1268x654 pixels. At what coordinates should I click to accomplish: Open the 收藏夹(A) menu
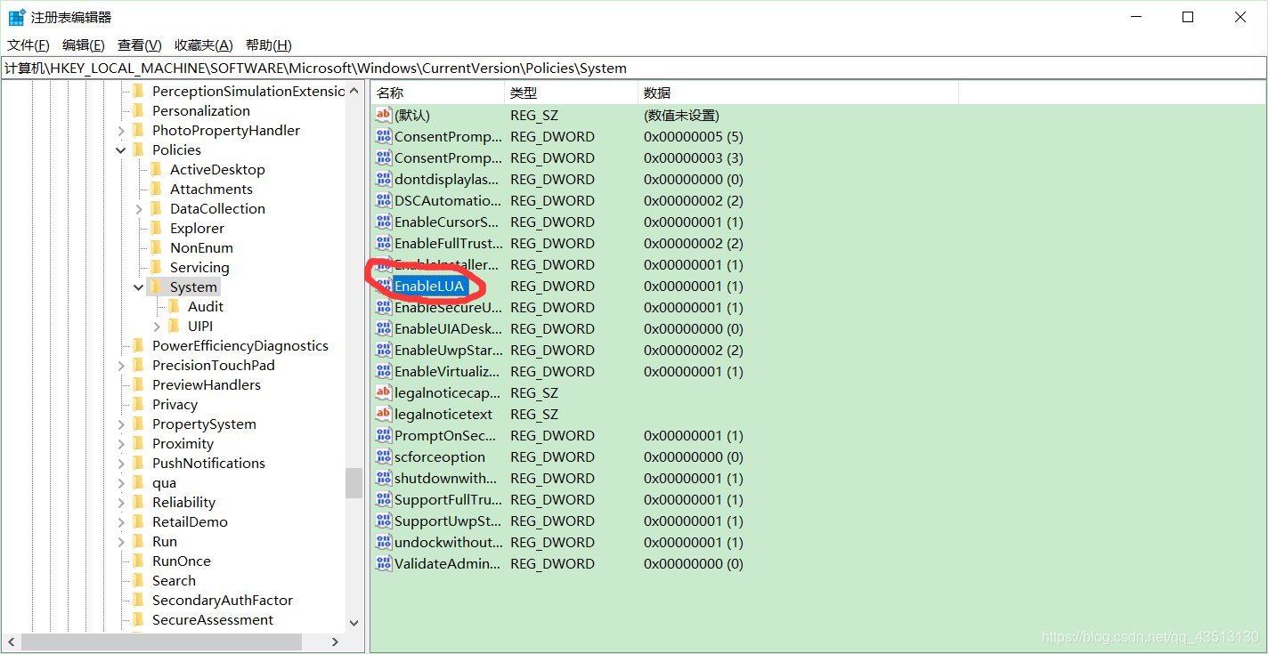204,44
